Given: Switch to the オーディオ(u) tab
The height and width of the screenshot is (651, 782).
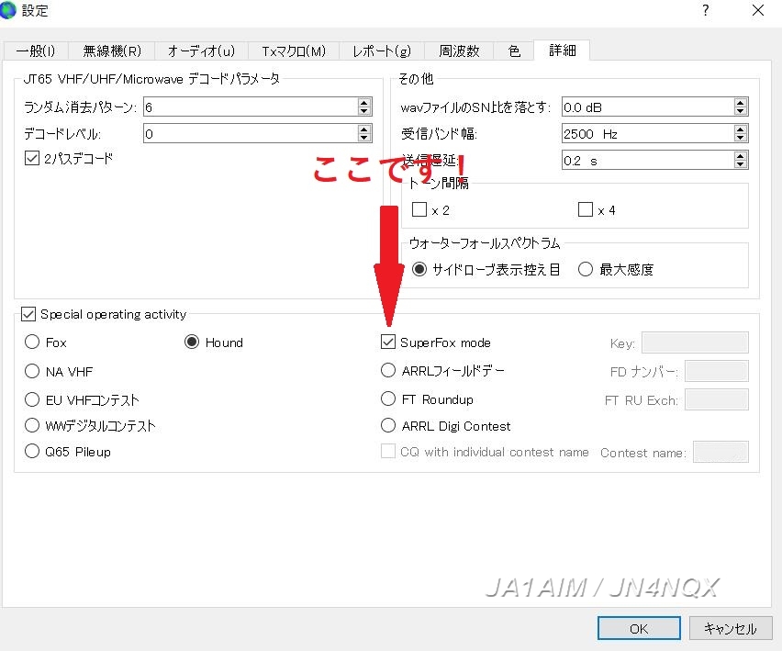Looking at the screenshot, I should point(201,51).
